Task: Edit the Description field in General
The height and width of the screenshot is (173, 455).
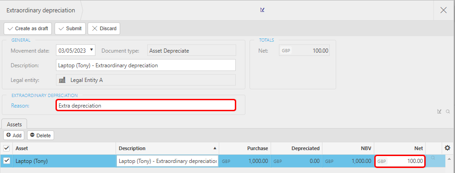Action: coord(146,65)
